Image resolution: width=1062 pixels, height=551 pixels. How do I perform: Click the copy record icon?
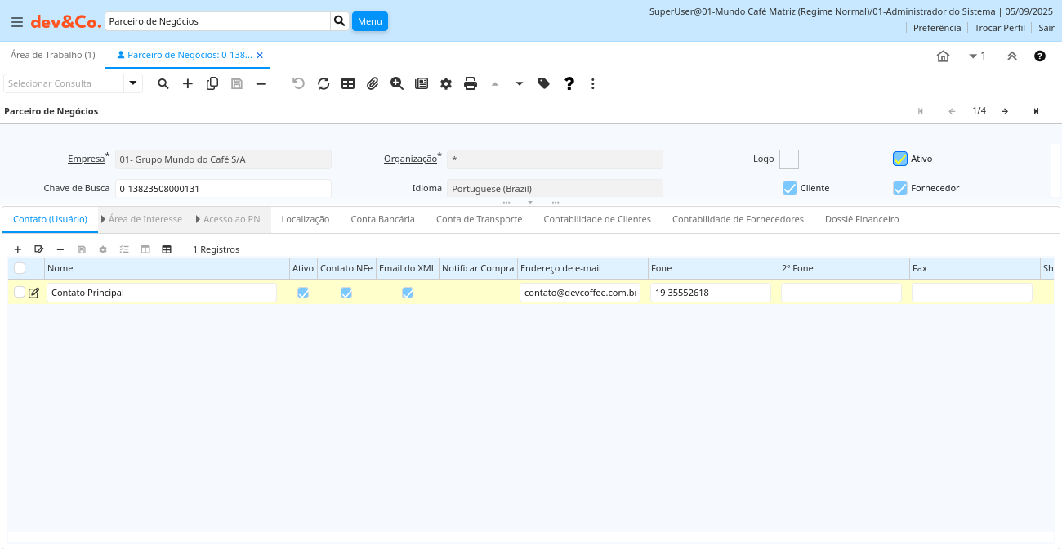212,83
